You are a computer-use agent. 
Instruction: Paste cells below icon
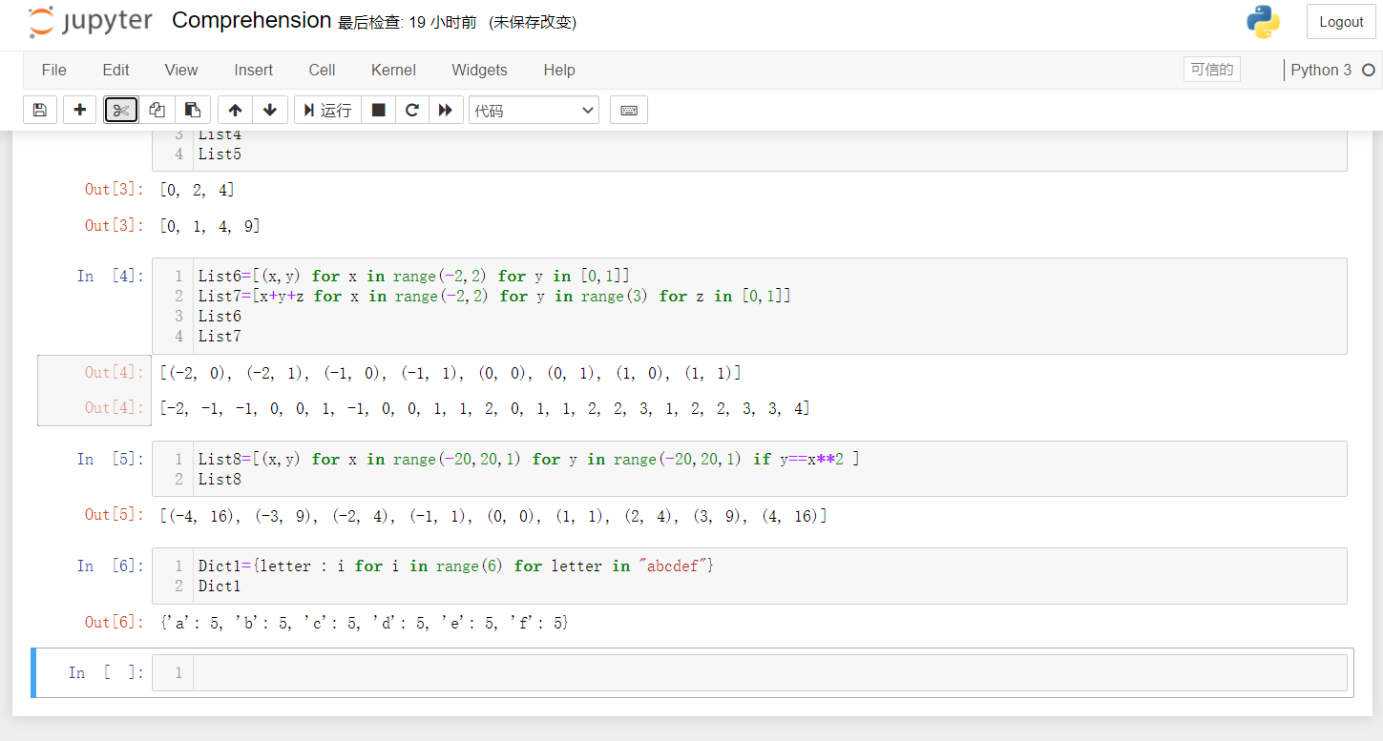click(193, 111)
